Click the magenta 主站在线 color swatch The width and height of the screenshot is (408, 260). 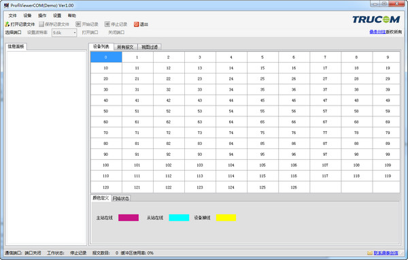click(x=129, y=218)
